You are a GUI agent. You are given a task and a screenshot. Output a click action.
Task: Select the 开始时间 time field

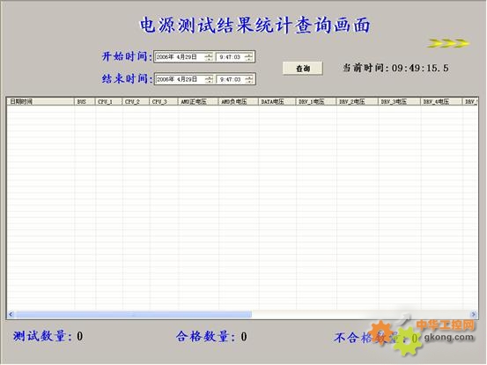click(235, 57)
